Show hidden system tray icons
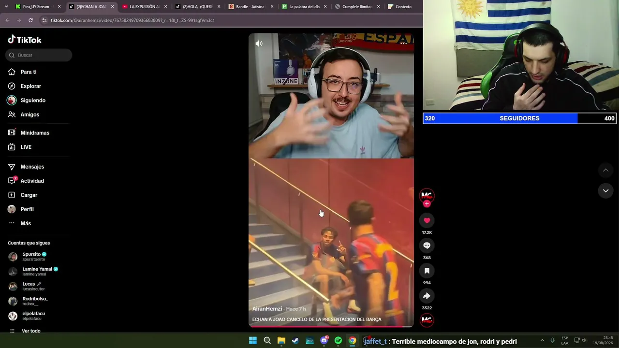The width and height of the screenshot is (619, 348). pyautogui.click(x=542, y=341)
